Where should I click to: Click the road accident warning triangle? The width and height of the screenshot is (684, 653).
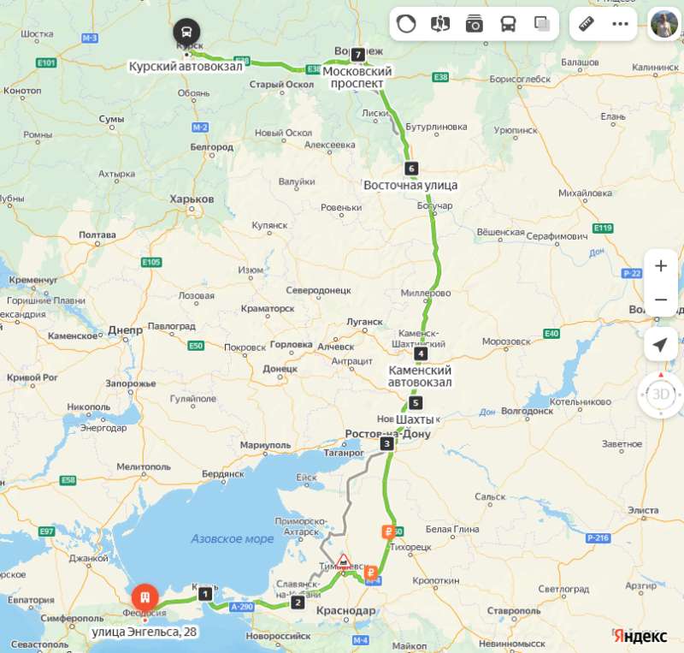(344, 561)
